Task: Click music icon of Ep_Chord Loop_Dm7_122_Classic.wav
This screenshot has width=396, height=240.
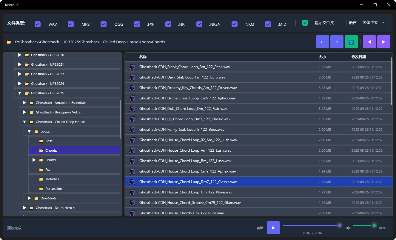Action: 132,119
